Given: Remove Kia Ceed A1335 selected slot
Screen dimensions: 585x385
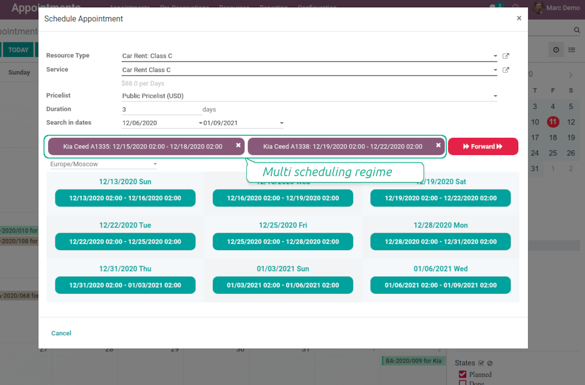Looking at the screenshot, I should (x=238, y=146).
